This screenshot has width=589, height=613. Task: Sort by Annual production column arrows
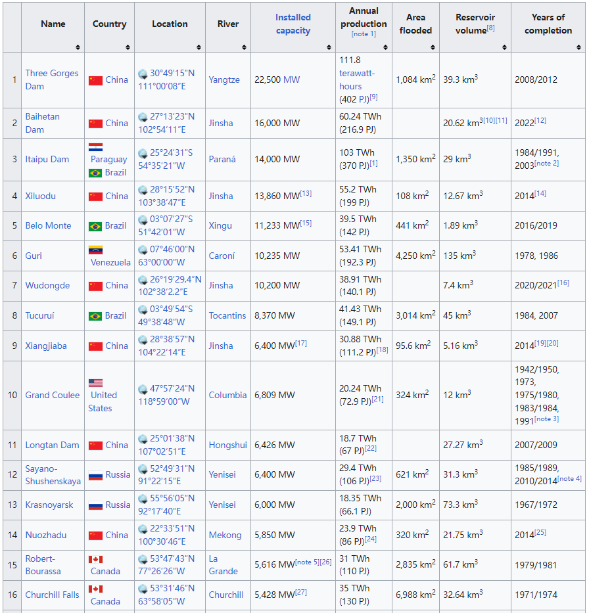pyautogui.click(x=386, y=47)
